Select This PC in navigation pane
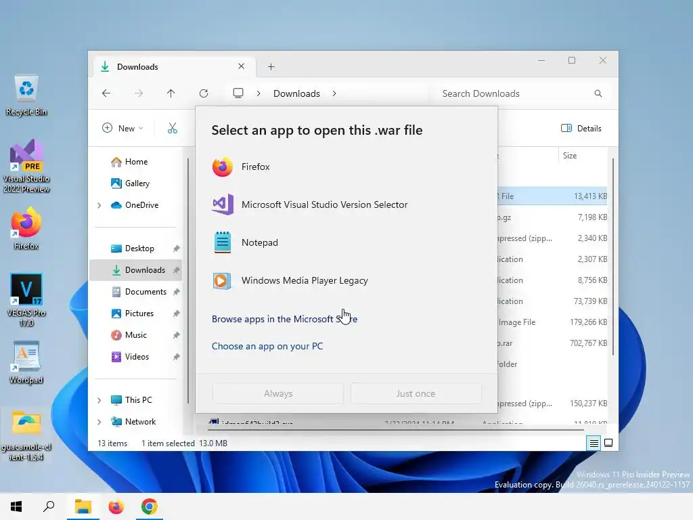 click(x=138, y=400)
